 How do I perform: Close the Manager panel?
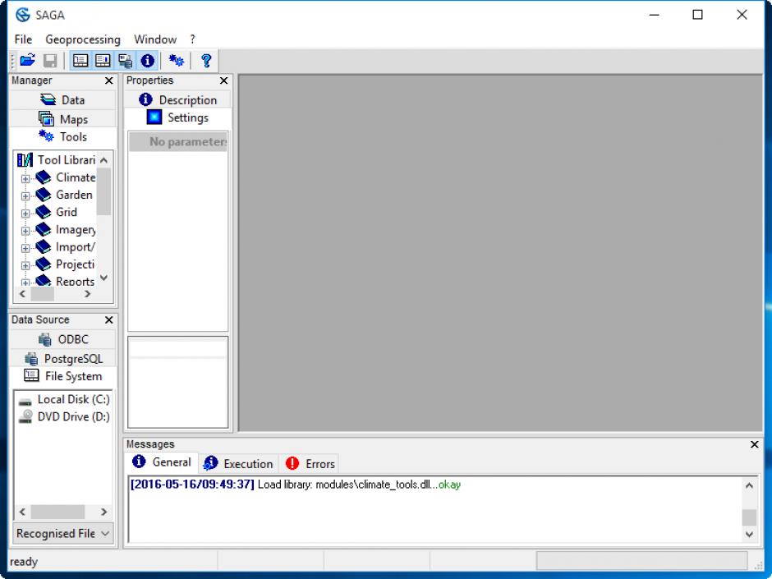coord(108,80)
